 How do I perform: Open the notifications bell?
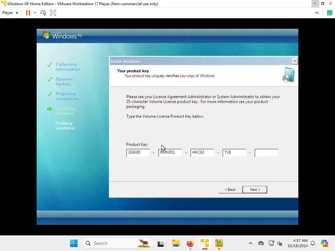313,243
